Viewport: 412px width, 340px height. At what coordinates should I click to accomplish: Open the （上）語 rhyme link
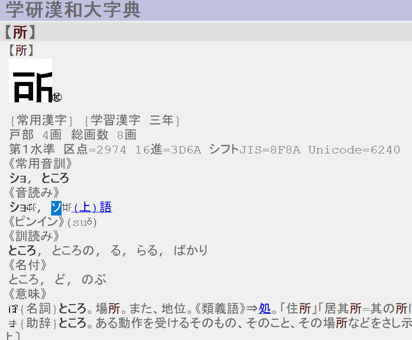[x=92, y=207]
